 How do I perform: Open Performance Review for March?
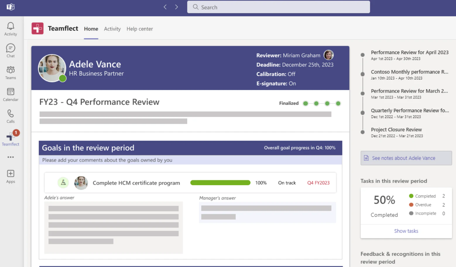pyautogui.click(x=409, y=94)
